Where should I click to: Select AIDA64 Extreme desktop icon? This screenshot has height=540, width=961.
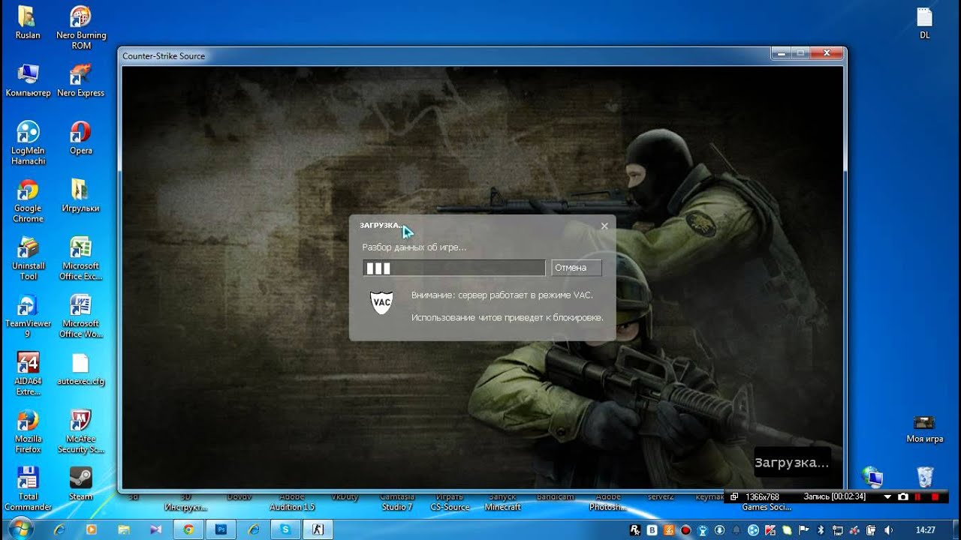pyautogui.click(x=28, y=373)
